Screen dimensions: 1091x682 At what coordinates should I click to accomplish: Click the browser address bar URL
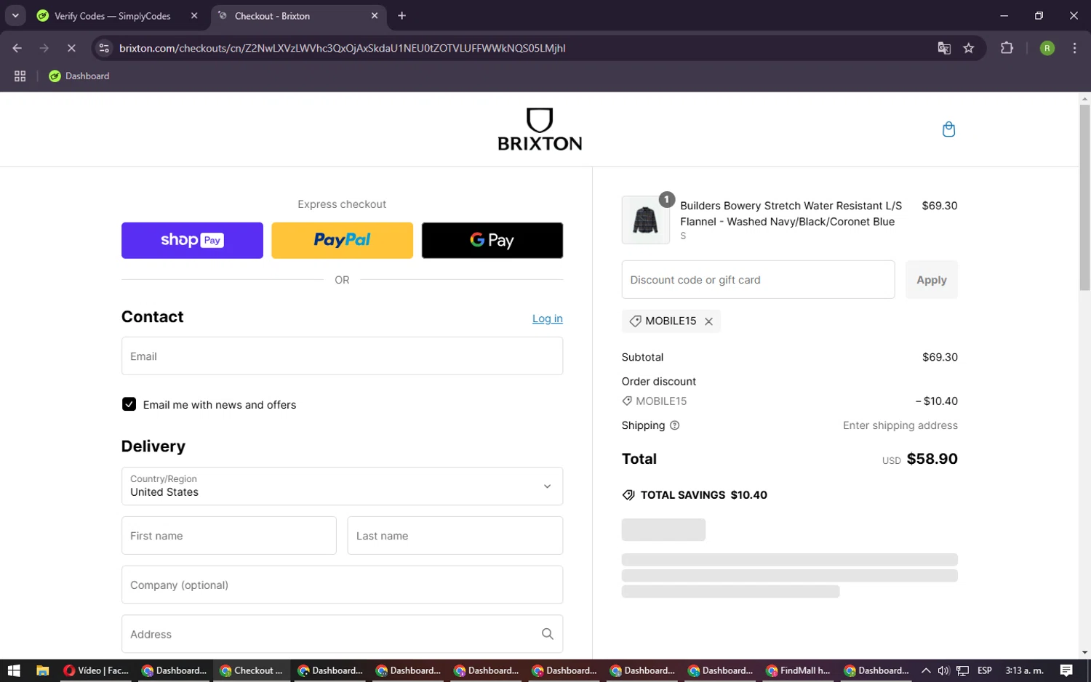tap(342, 48)
